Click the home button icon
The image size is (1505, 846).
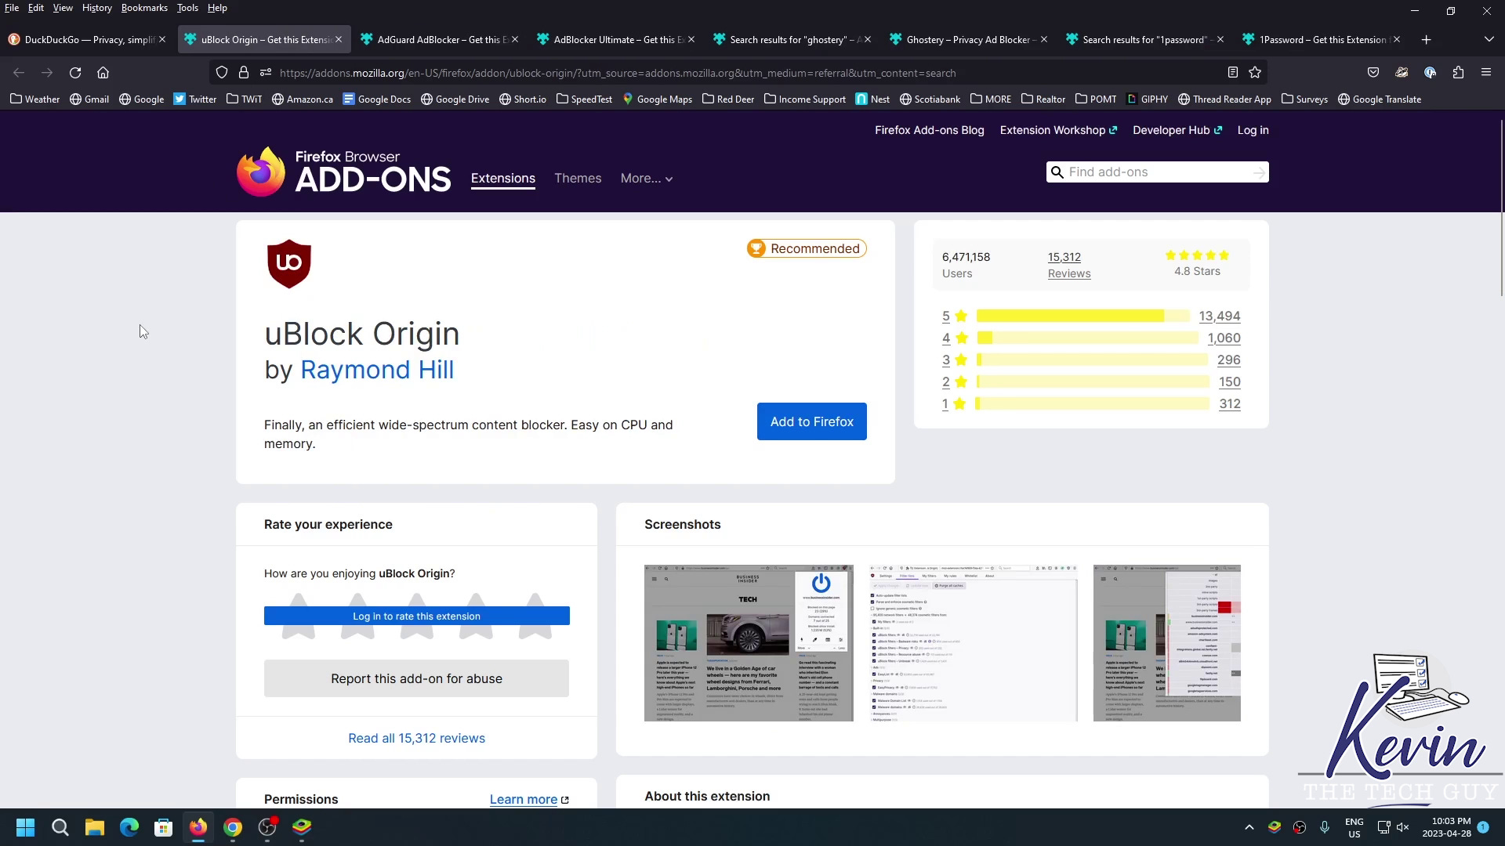click(103, 73)
